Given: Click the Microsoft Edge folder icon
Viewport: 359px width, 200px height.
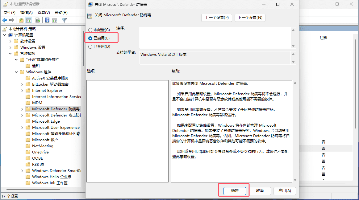Looking at the screenshot, I should 28,121.
